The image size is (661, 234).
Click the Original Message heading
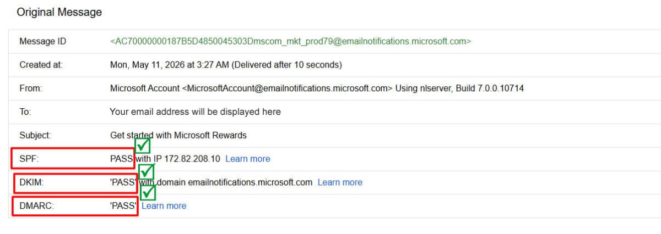(59, 13)
